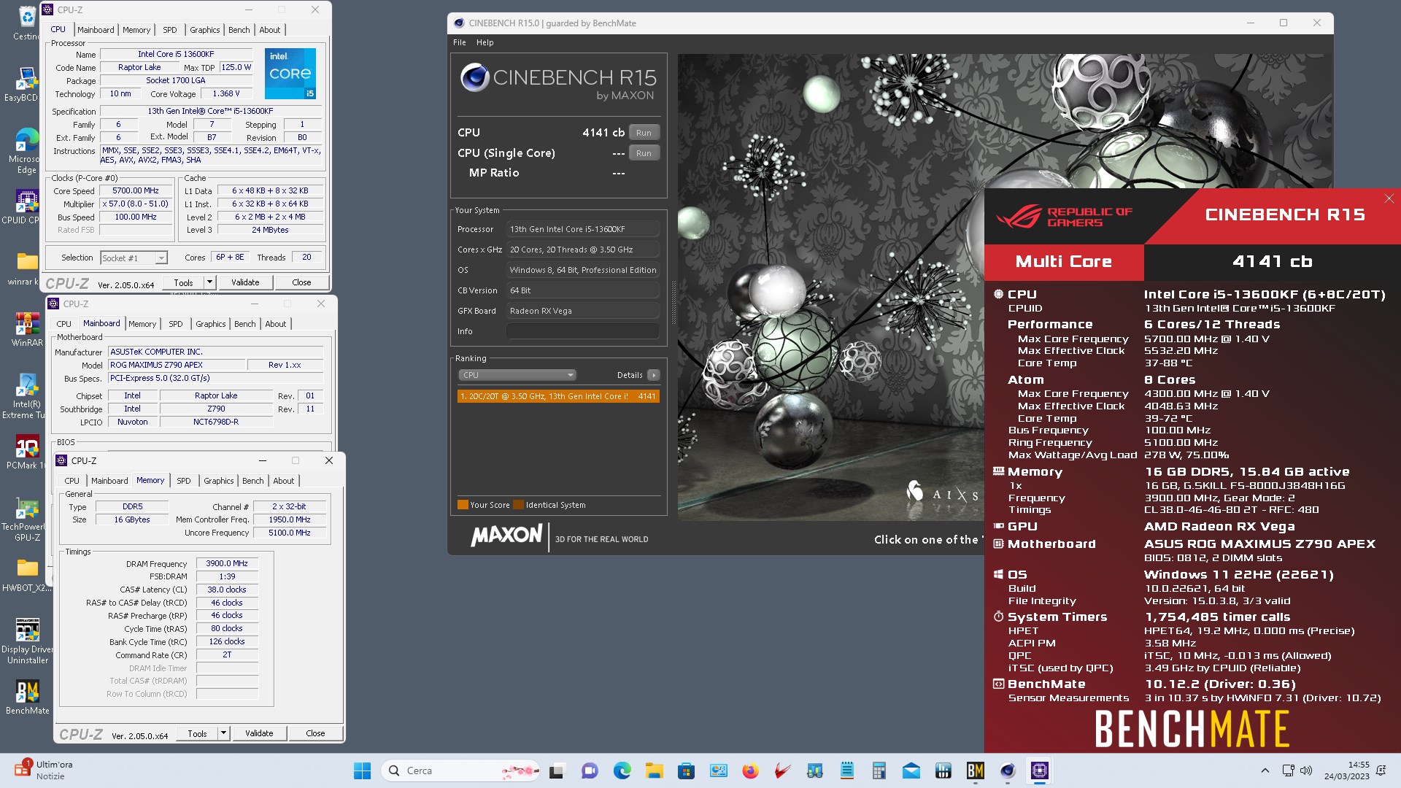Open Microsoft Store from the taskbar
The image size is (1401, 788).
(686, 770)
